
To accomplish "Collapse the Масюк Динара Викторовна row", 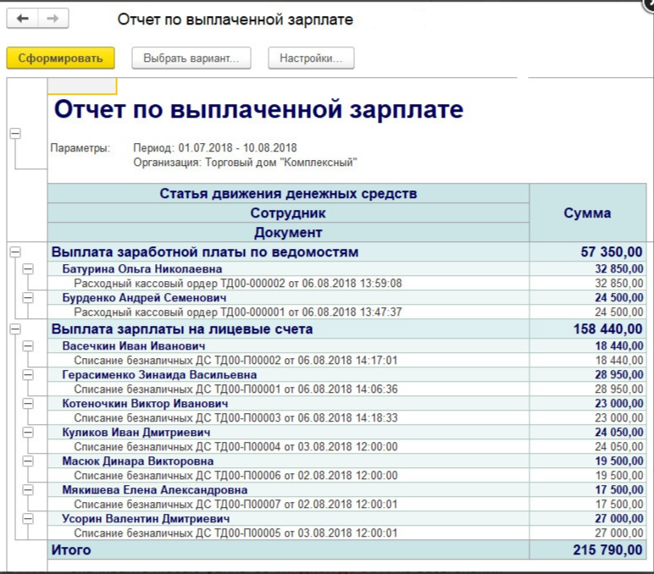I will coord(28,461).
